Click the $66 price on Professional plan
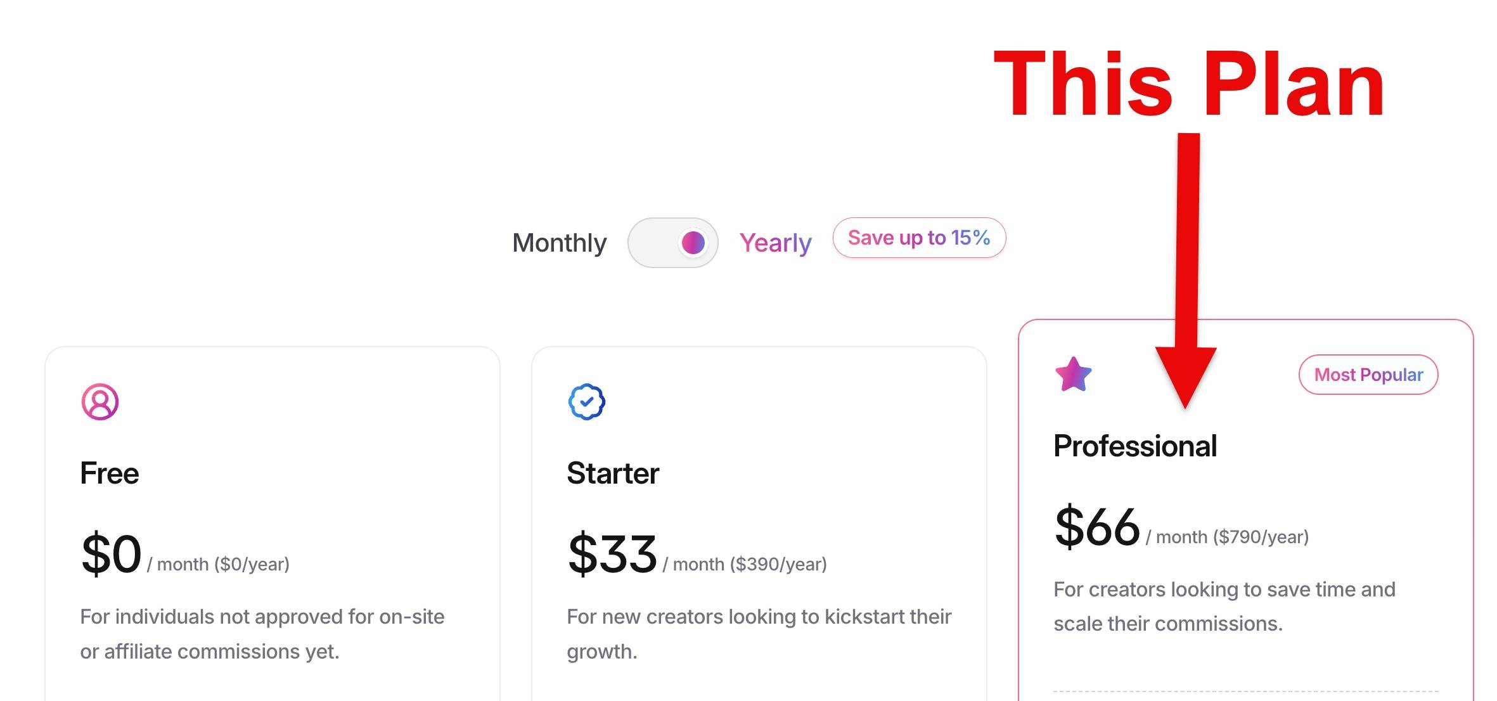The width and height of the screenshot is (1497, 701). 1098,527
